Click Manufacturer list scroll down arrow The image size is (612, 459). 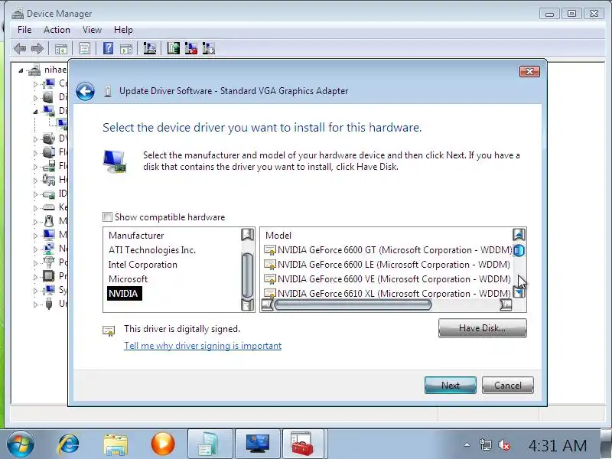coord(247,304)
